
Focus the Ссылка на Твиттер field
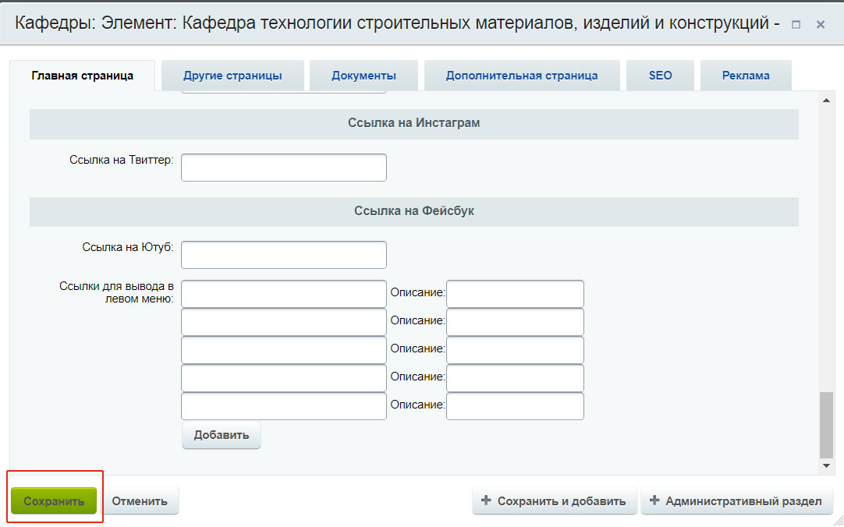(x=284, y=167)
